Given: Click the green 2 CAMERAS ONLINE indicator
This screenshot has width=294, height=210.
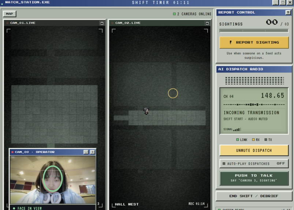Looking at the screenshot, I should tap(192, 14).
